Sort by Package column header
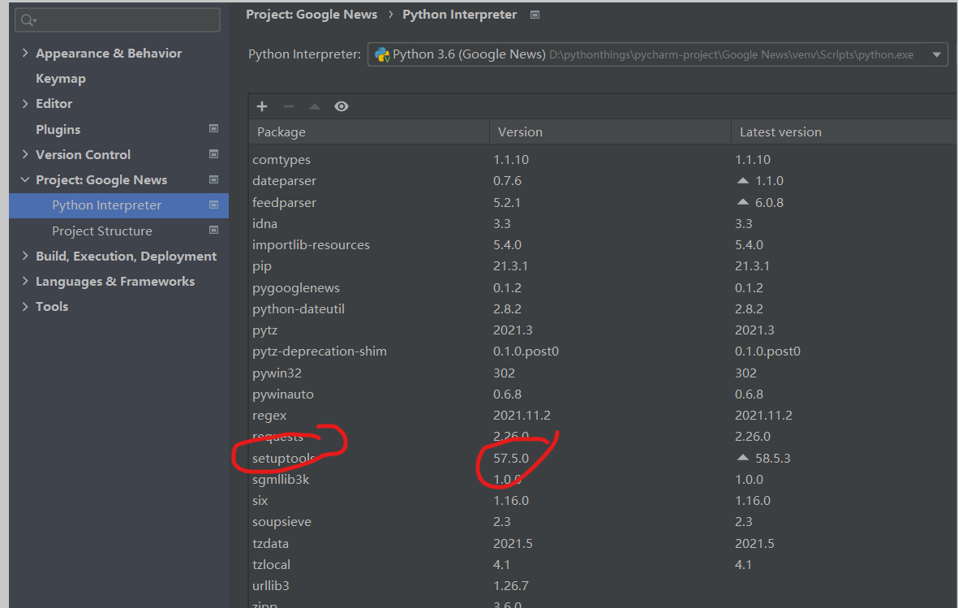 pos(369,132)
